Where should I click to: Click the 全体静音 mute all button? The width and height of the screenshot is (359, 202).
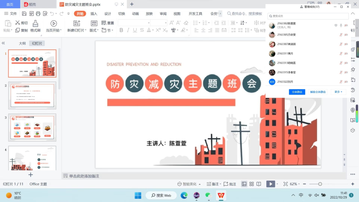[297, 92]
